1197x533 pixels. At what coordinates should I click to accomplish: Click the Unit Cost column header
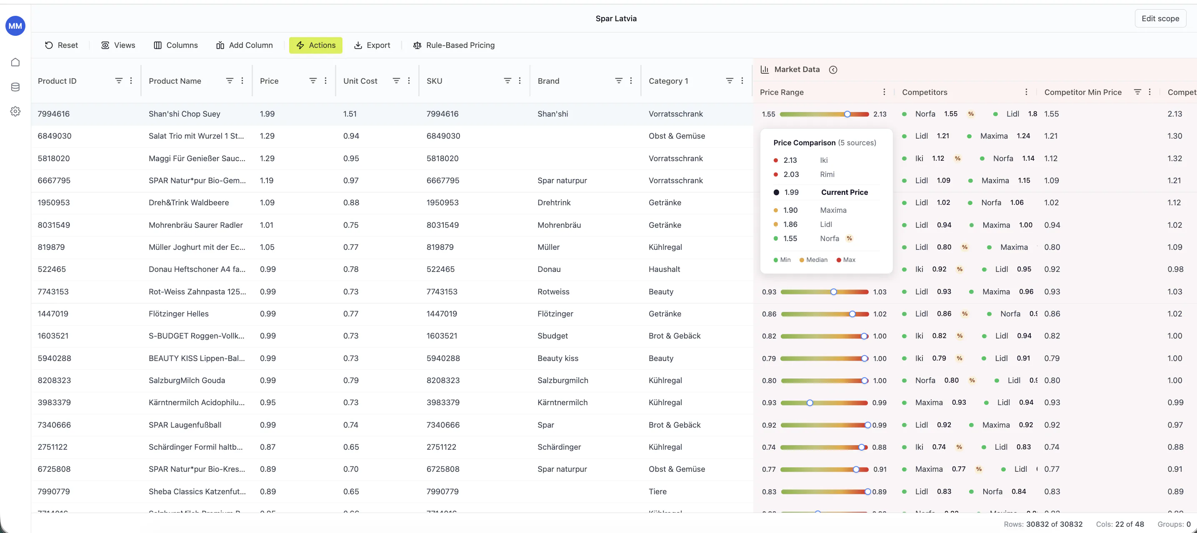[360, 81]
